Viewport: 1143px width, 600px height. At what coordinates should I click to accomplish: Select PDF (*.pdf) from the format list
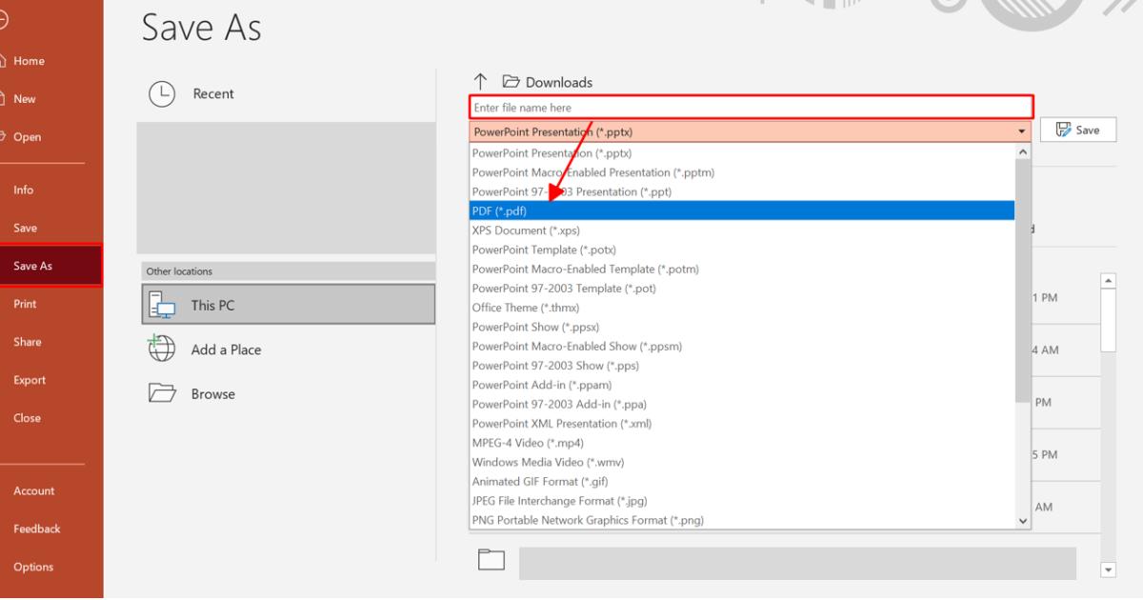click(499, 210)
